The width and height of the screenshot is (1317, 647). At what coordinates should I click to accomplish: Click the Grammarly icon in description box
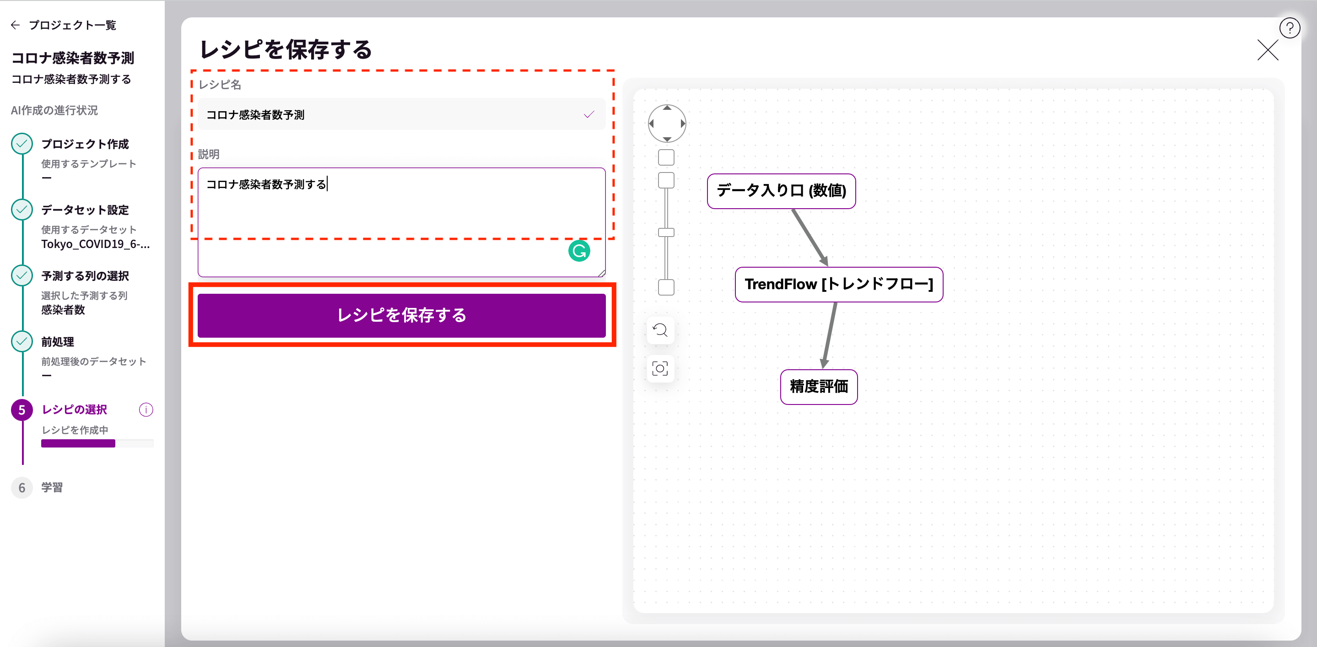tap(579, 251)
